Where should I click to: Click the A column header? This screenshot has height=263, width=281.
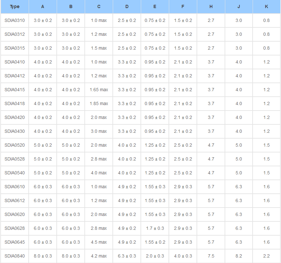coord(43,7)
